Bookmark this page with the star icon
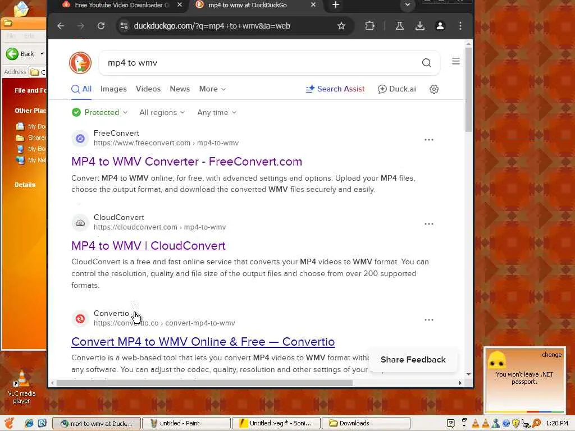 [341, 26]
